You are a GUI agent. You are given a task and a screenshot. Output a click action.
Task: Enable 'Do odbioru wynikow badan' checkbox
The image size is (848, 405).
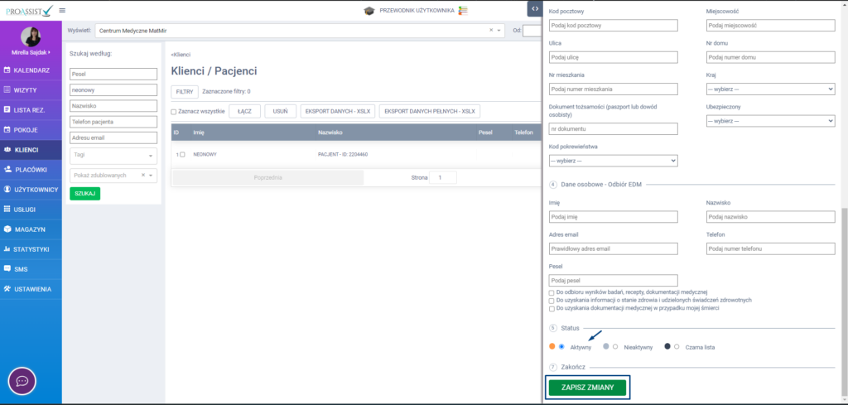[x=552, y=292]
